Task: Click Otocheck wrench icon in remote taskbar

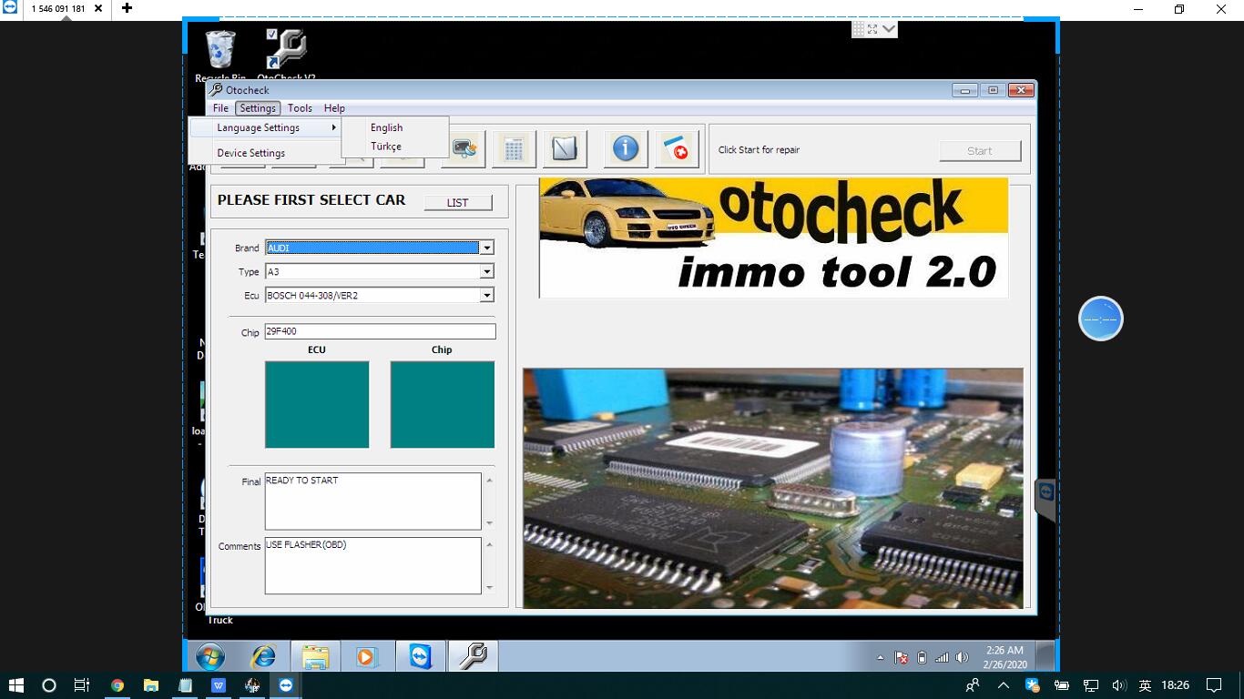Action: tap(473, 656)
